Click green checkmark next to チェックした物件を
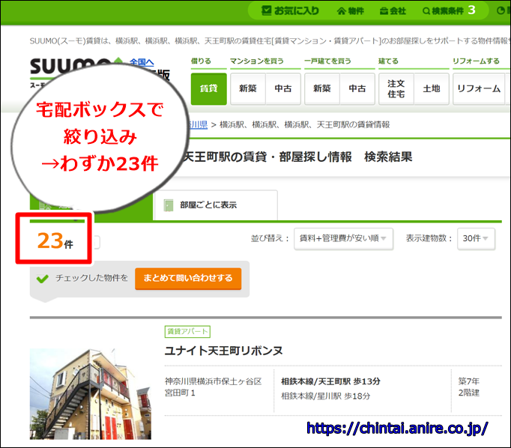Image resolution: width=511 pixels, height=448 pixels. 43,279
